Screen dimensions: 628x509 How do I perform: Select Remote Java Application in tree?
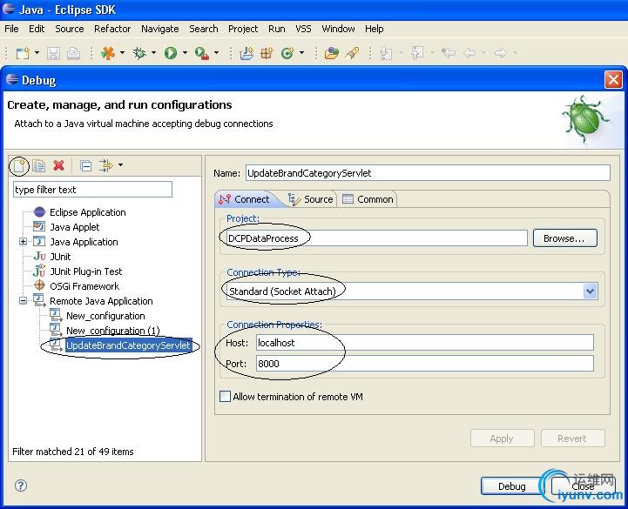coord(101,301)
